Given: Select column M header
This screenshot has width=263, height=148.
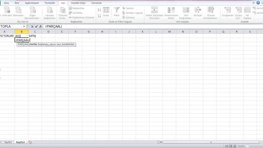Looking at the screenshot, I should pyautogui.click(x=169, y=32).
